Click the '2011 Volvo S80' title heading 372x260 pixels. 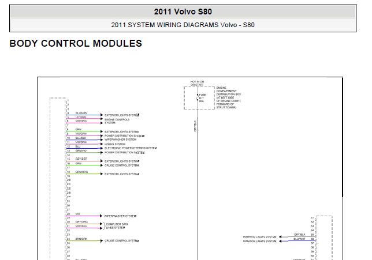[x=183, y=12]
